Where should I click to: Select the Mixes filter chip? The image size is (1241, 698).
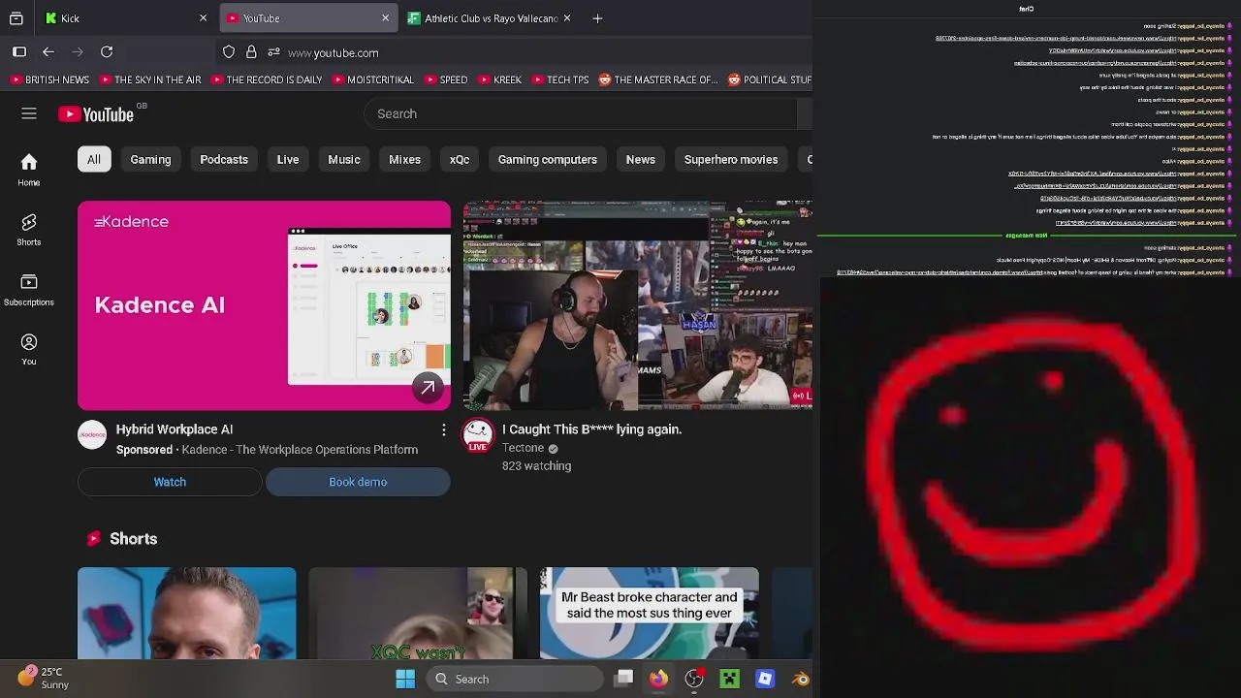404,160
